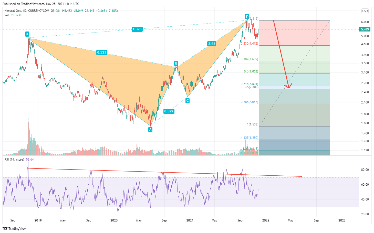Select the X point marker of the pattern

coord(27,34)
